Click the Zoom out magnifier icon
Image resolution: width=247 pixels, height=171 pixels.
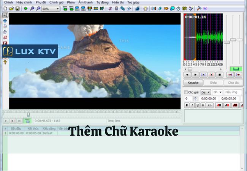pos(38,8)
